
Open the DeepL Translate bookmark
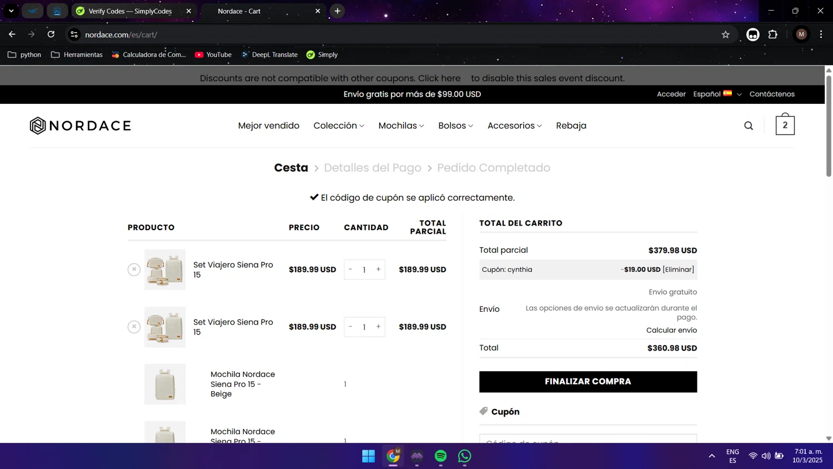pyautogui.click(x=269, y=54)
